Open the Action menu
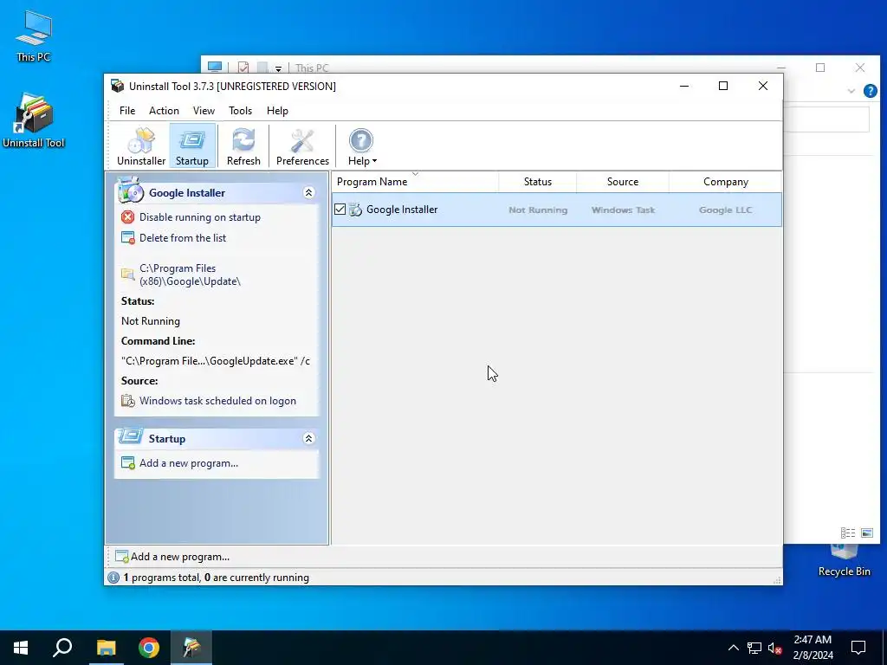Viewport: 887px width, 665px height. 164,111
